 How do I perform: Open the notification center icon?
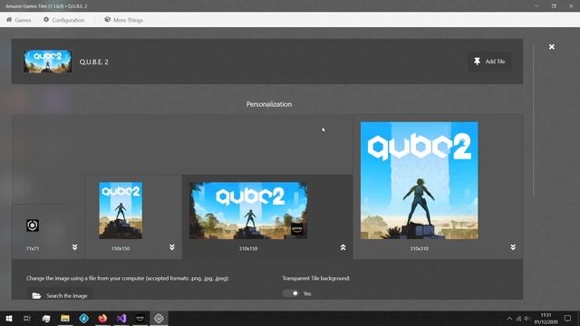[x=568, y=319]
